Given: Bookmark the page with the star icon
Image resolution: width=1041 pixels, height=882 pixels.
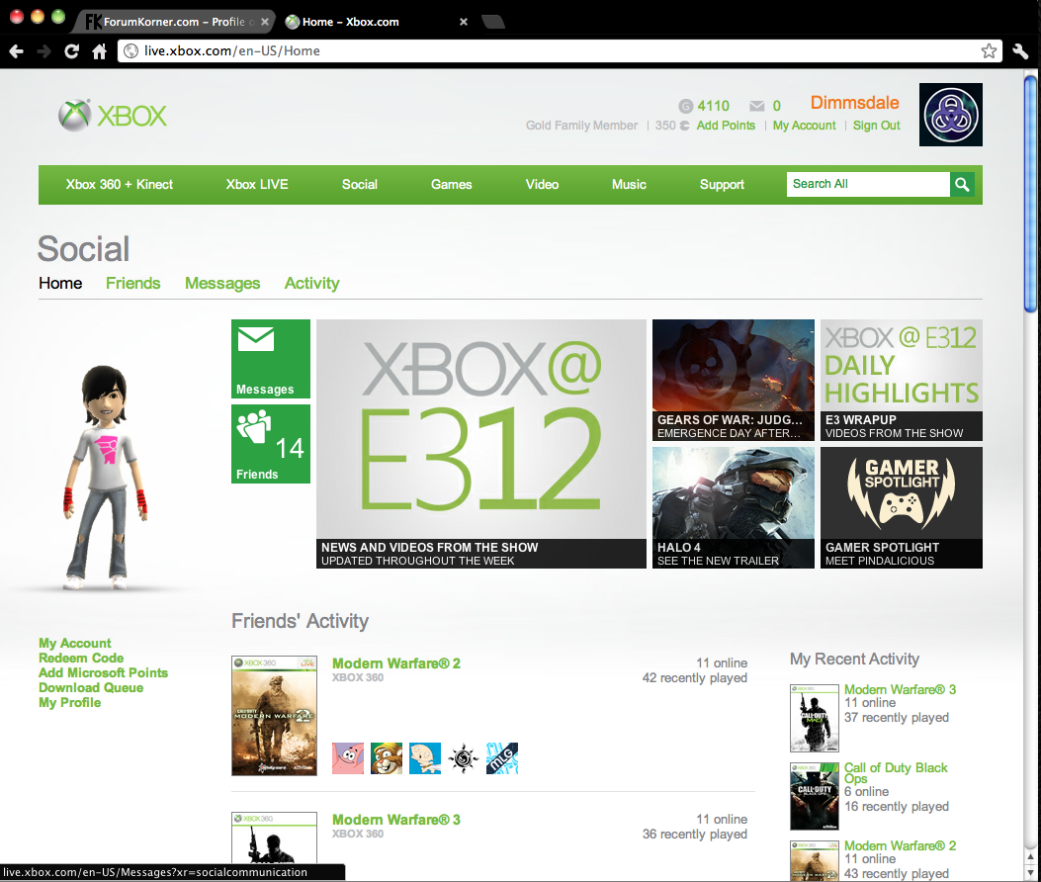Looking at the screenshot, I should [989, 51].
